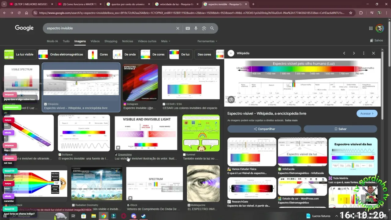Open the MaMagazine eye illustration thumbnail
This screenshot has width=391, height=220.
click(203, 184)
